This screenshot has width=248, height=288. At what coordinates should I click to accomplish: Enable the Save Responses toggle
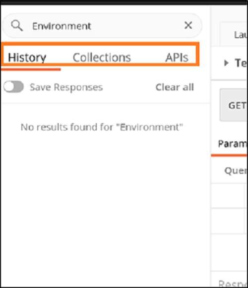coord(13,87)
